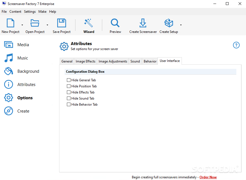
Task: Open the Settings menu
Action: pyautogui.click(x=30, y=12)
